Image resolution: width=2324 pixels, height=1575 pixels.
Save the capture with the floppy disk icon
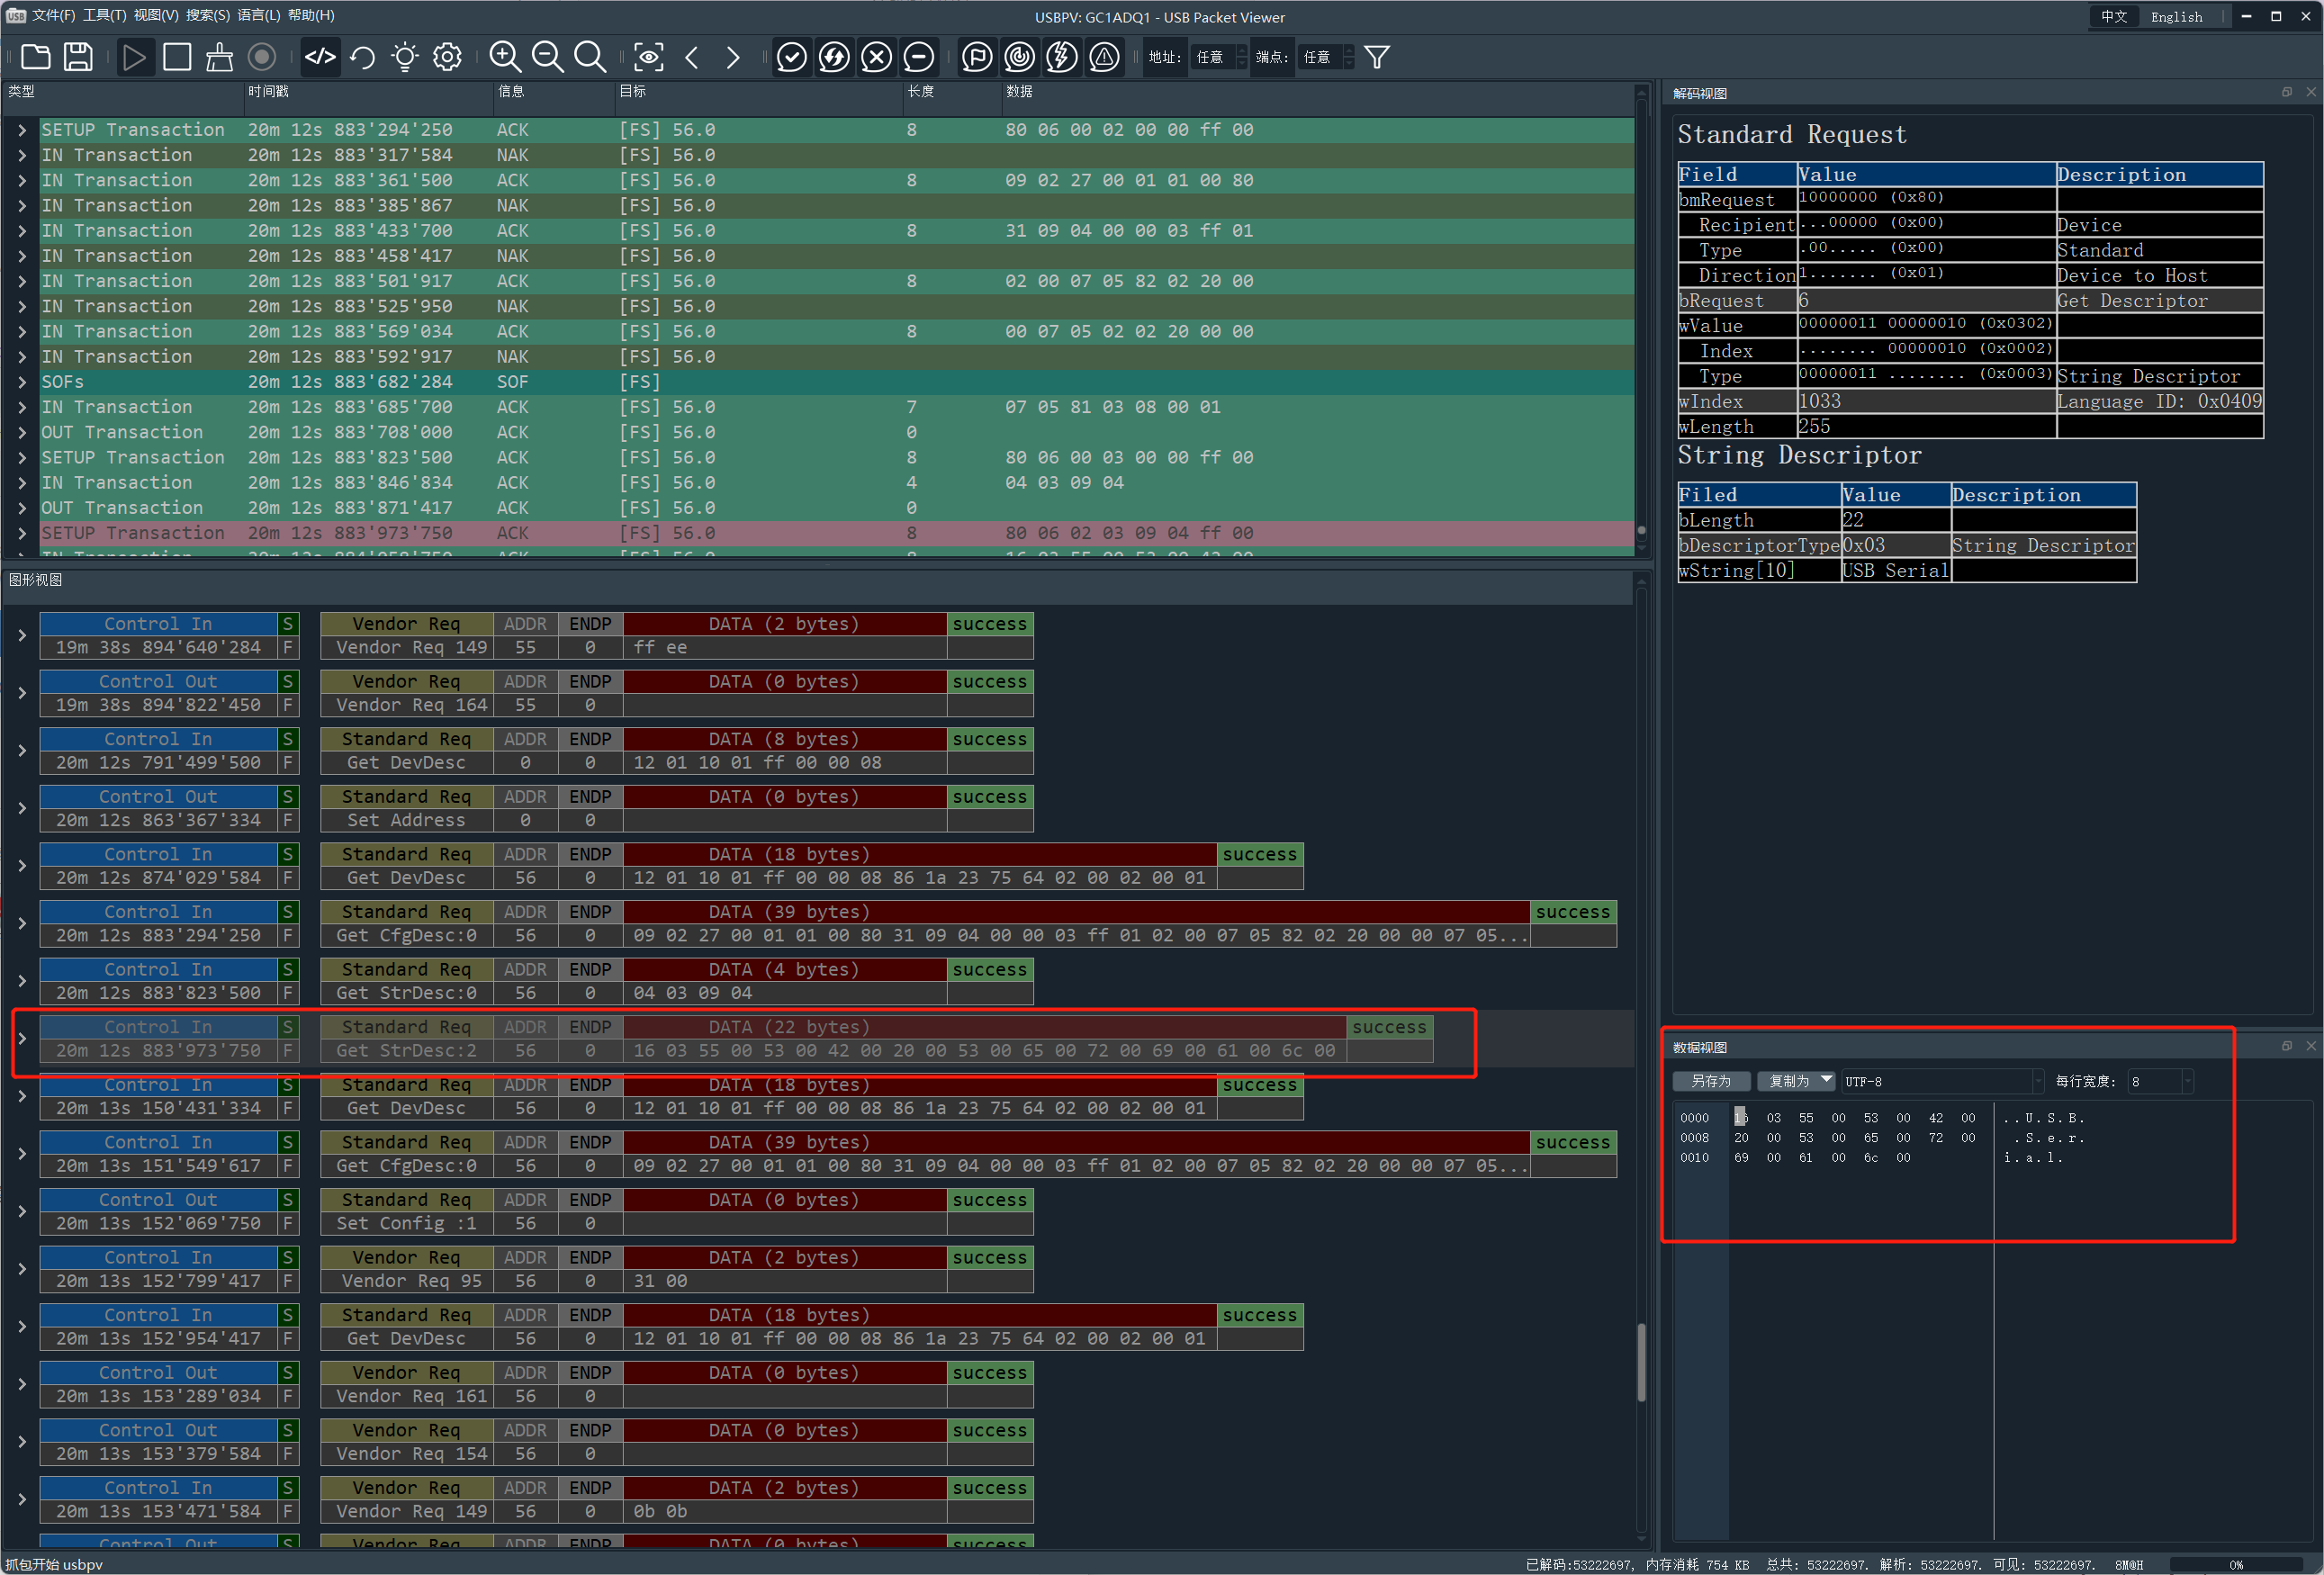(x=78, y=57)
